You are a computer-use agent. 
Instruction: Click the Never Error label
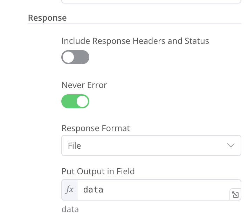tap(84, 85)
